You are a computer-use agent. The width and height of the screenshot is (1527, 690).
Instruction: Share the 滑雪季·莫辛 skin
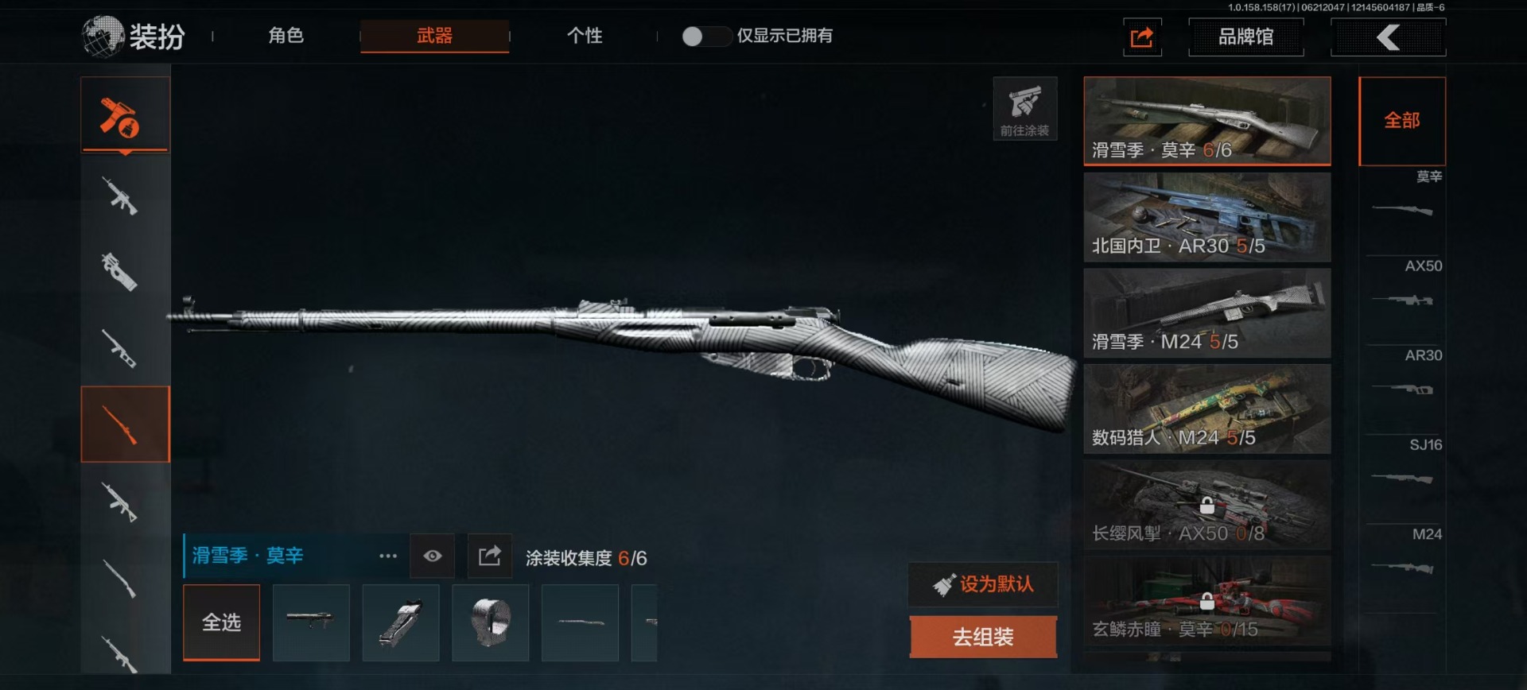pyautogui.click(x=489, y=556)
